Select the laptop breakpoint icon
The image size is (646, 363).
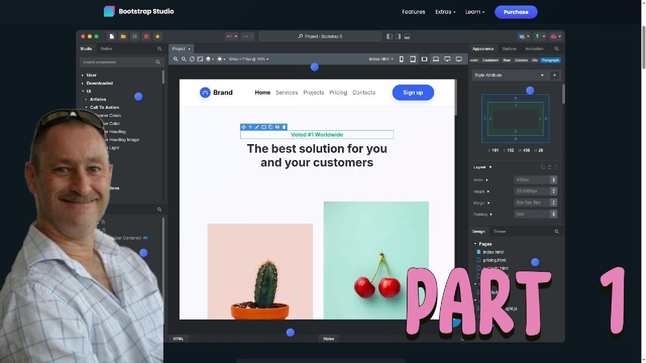click(436, 59)
